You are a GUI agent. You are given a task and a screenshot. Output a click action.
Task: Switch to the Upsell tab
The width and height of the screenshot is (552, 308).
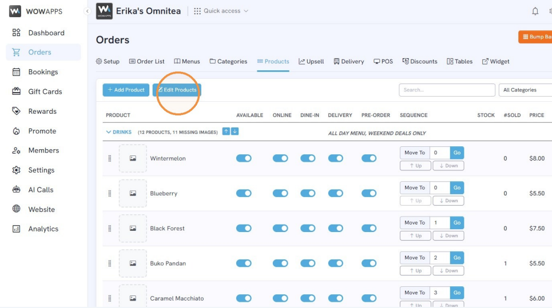pos(311,61)
